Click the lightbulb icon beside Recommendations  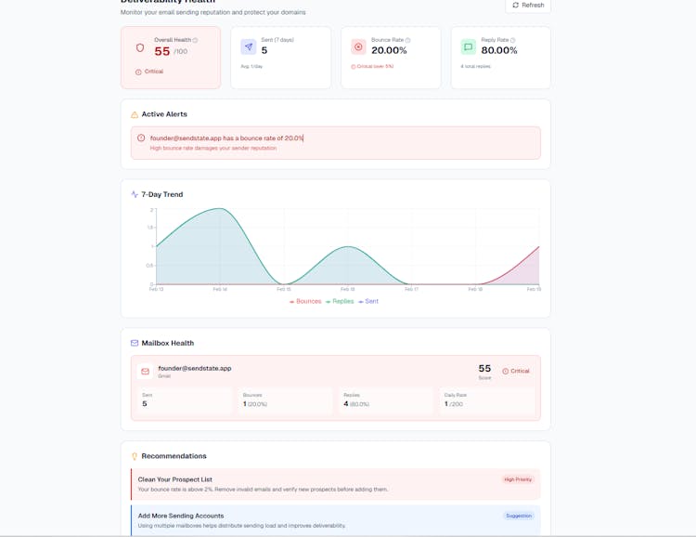point(135,456)
